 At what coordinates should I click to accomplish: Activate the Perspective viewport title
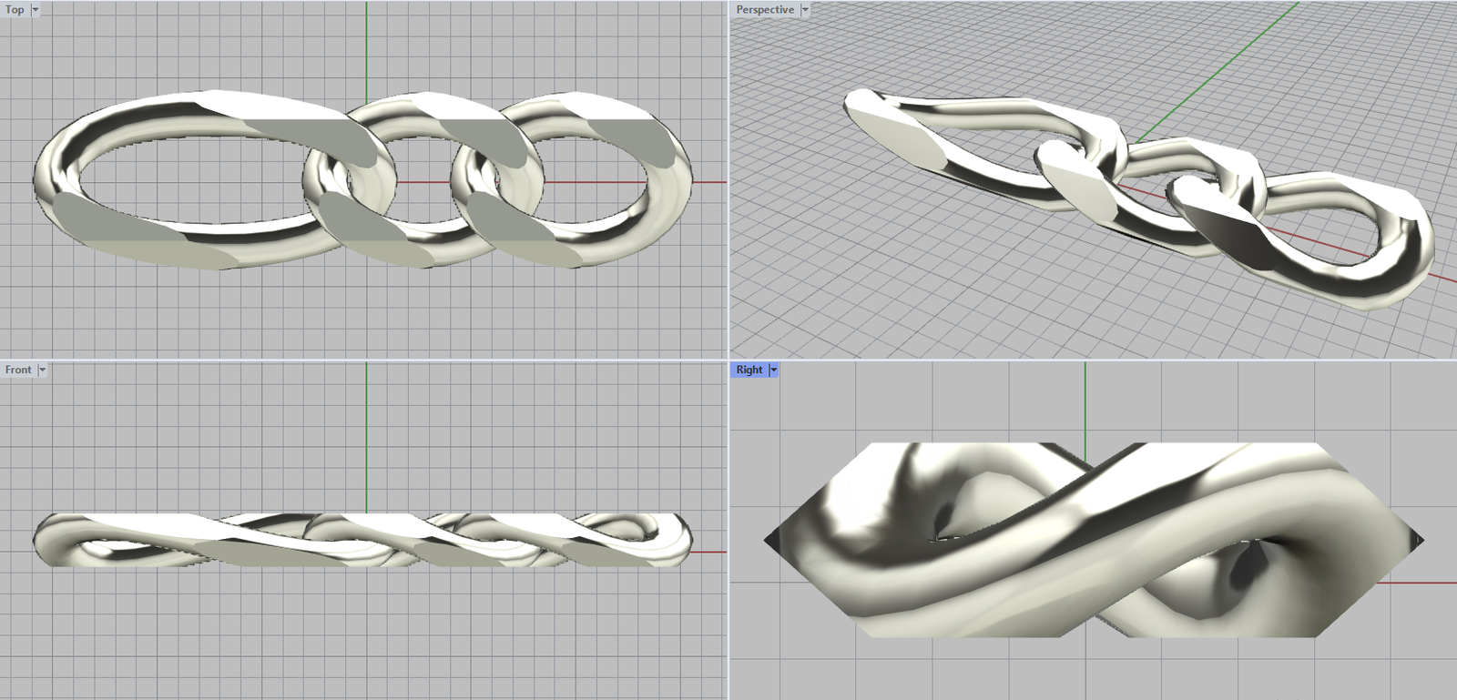[x=764, y=10]
